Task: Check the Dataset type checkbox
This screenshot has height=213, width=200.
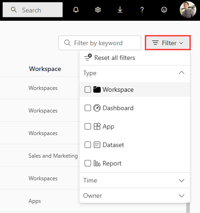Action: (88, 145)
